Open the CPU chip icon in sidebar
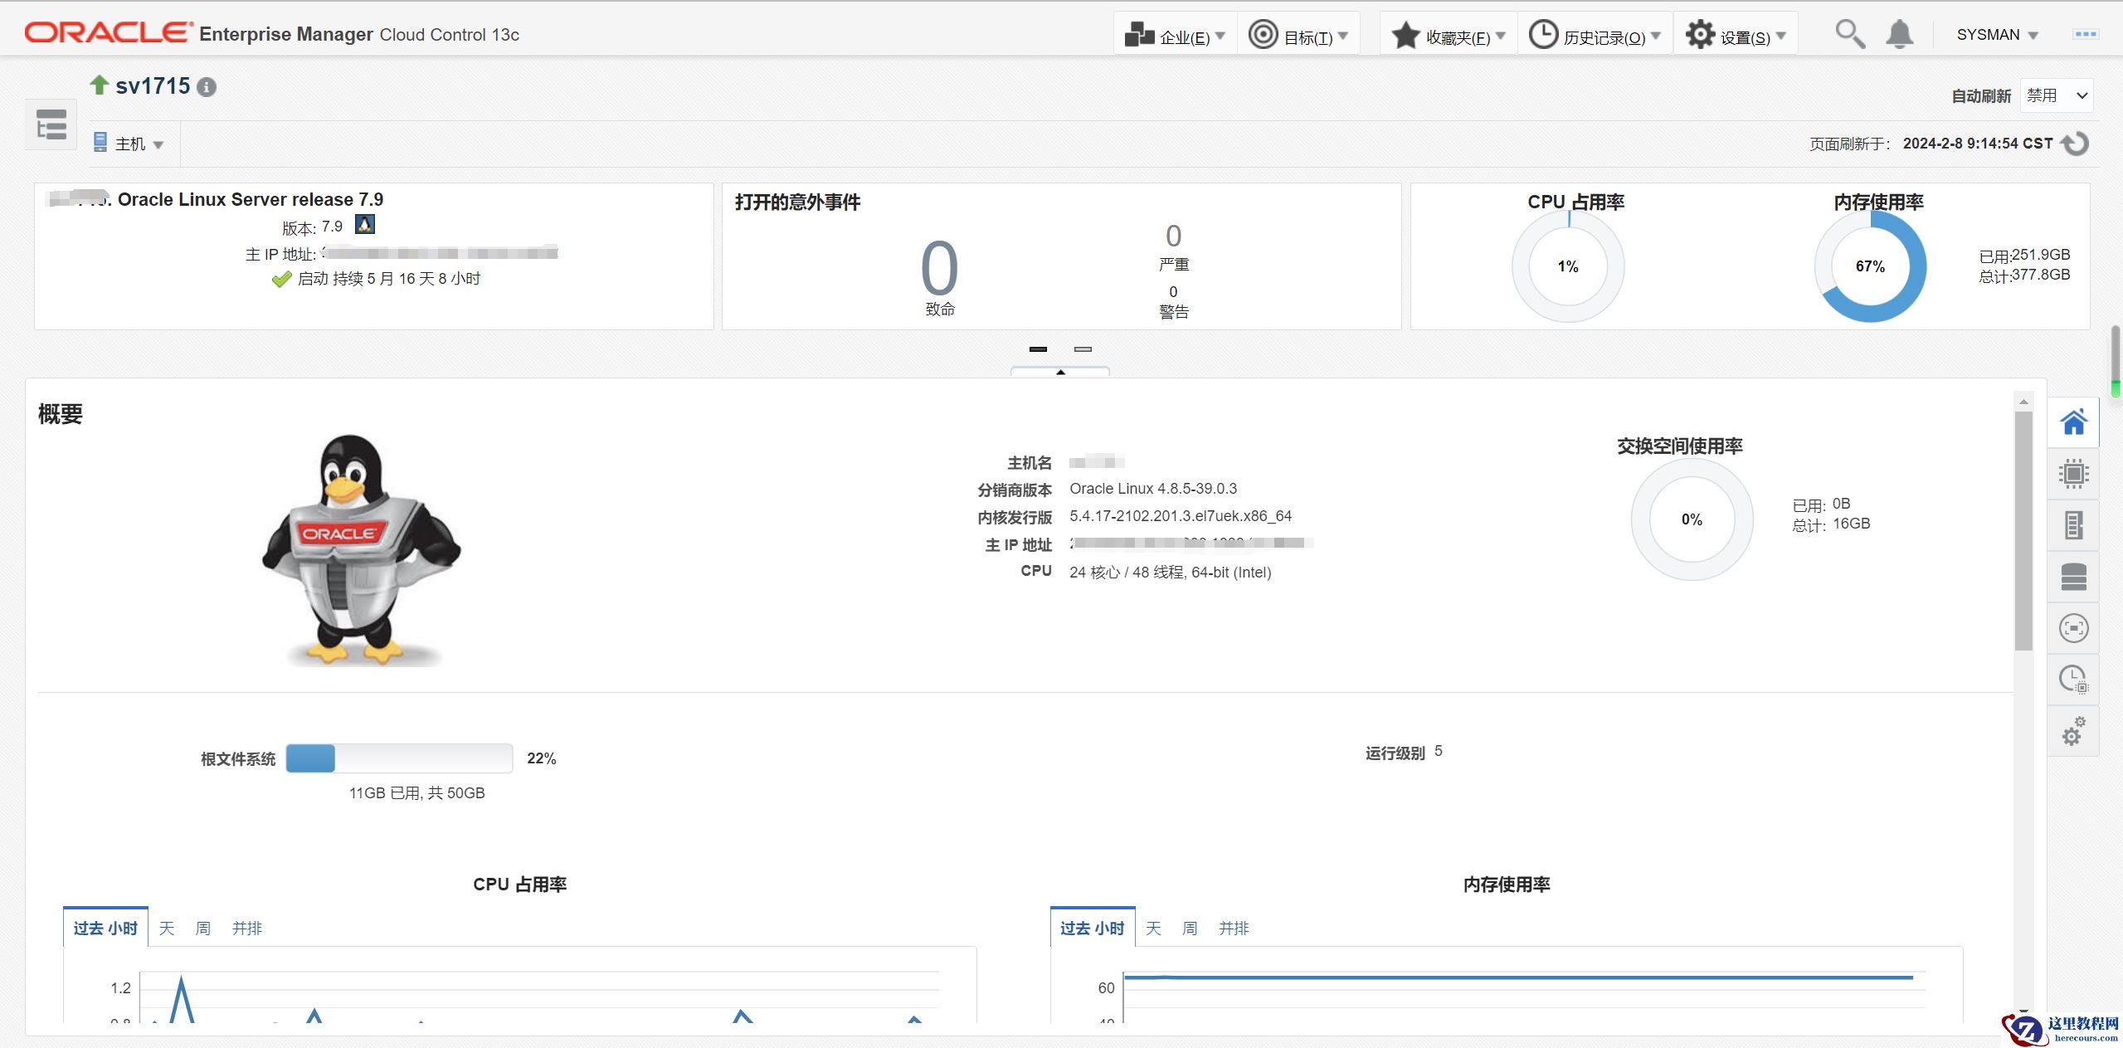 [x=2073, y=474]
